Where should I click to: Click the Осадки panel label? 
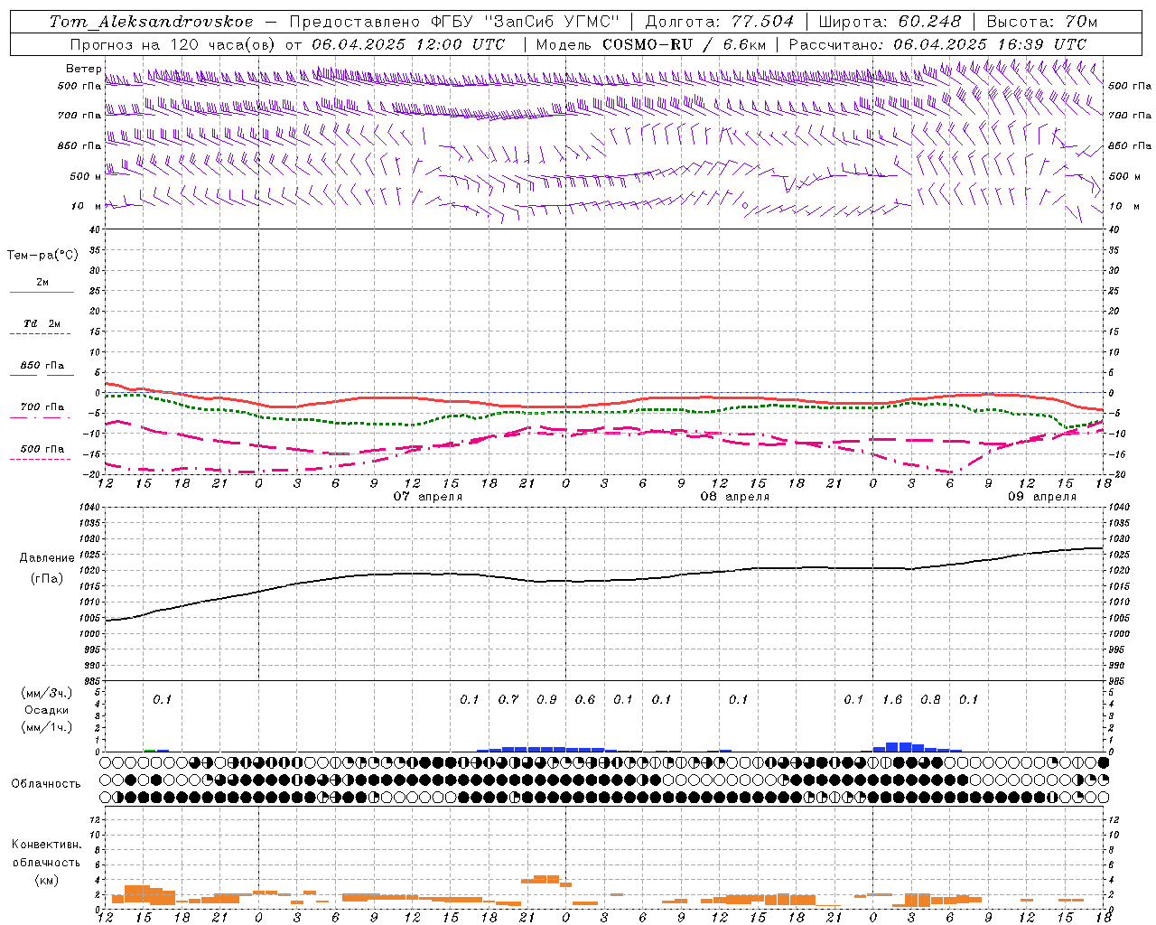(47, 710)
